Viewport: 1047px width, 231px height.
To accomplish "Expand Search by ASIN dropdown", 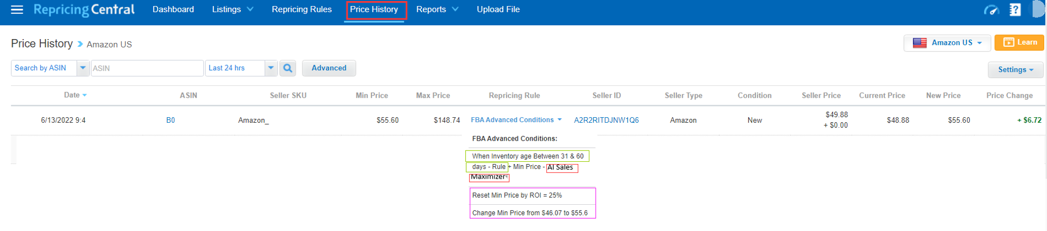I will pyautogui.click(x=83, y=68).
